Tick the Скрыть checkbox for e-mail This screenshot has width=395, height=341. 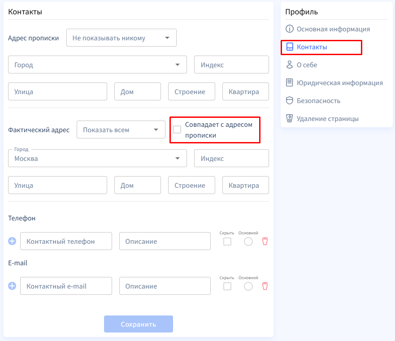tap(227, 286)
